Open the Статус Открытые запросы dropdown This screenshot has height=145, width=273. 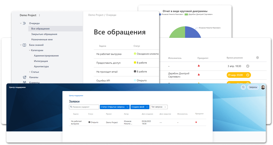(x=115, y=107)
